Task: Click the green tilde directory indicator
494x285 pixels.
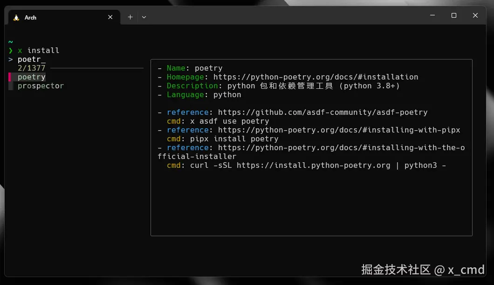Action: pos(11,42)
